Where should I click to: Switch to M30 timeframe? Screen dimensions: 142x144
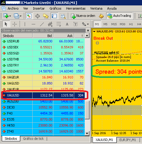pyautogui.click(x=122, y=24)
